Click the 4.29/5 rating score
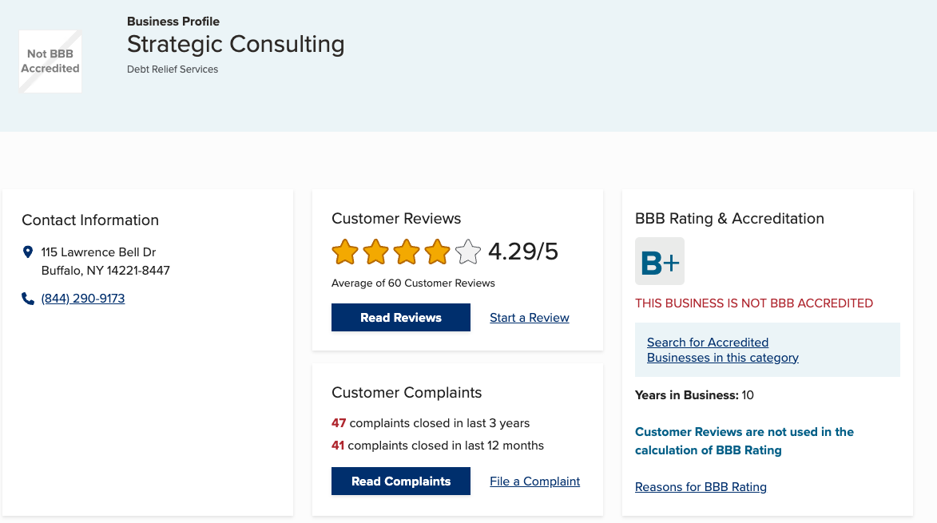 point(523,252)
